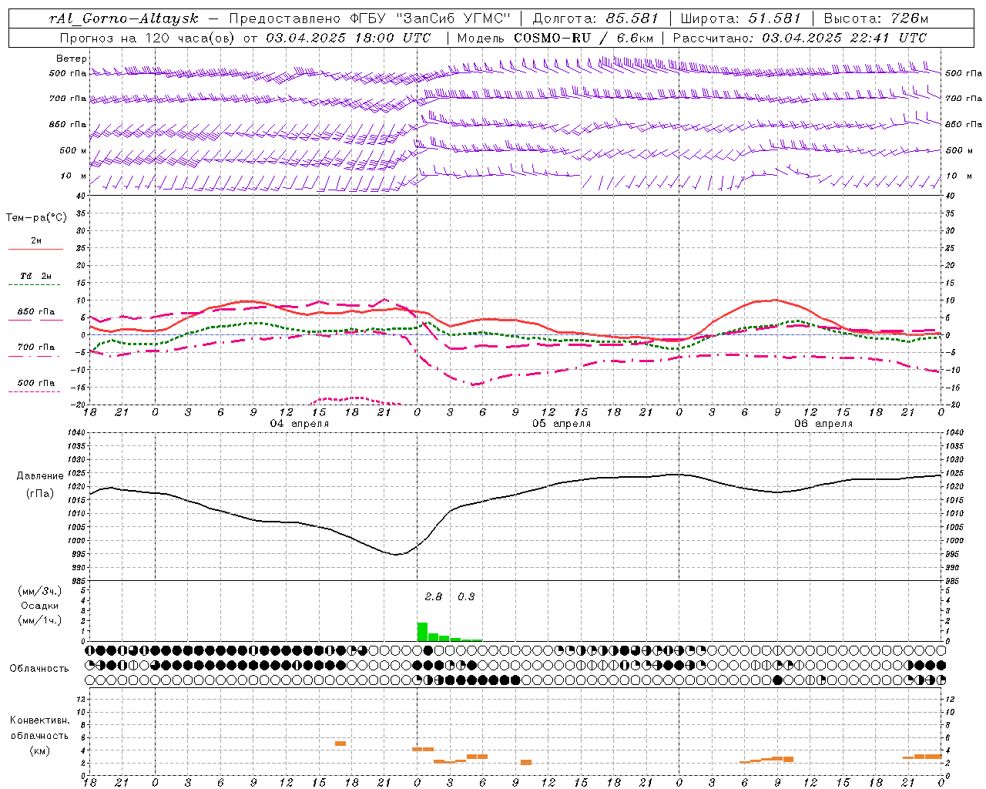Screen dimensions: 986x789
Task: Click the 'Тем-ра(°C)' temperature axis title
Action: click(x=36, y=218)
